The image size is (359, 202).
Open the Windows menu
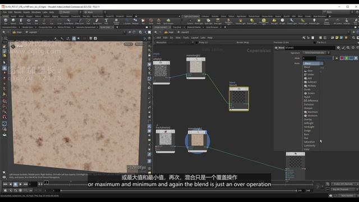click(x=36, y=12)
